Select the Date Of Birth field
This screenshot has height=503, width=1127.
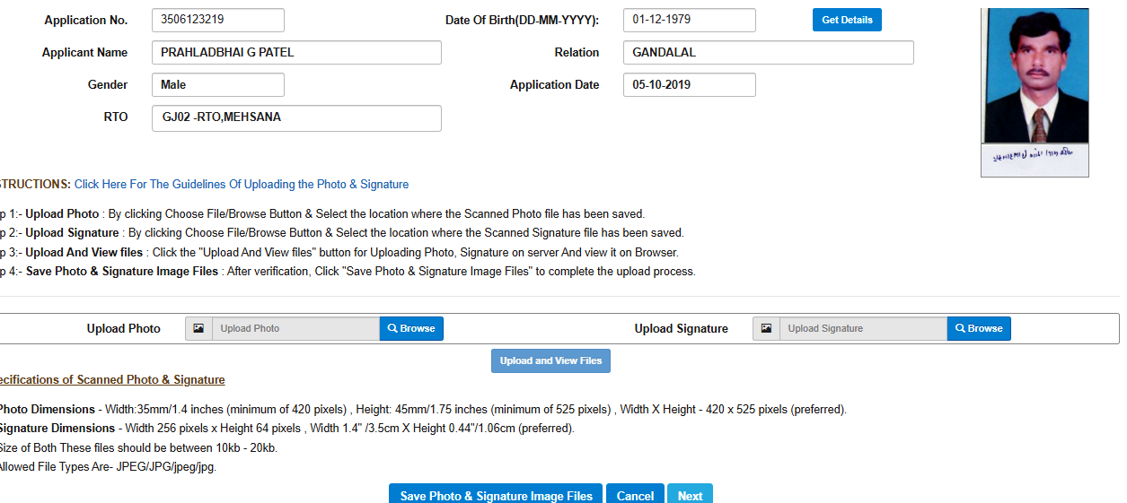pyautogui.click(x=690, y=20)
